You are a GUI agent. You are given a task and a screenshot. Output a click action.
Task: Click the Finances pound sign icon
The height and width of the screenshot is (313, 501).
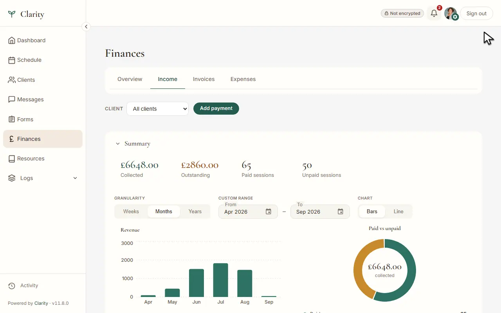click(x=12, y=139)
